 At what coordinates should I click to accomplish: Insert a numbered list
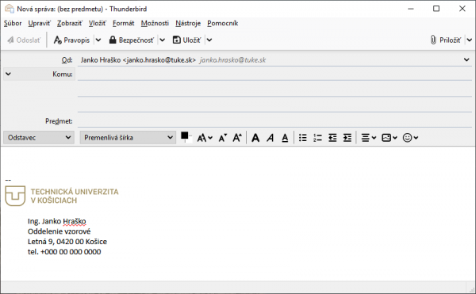(317, 138)
